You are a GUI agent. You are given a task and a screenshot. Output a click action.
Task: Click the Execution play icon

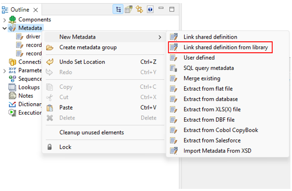(13, 113)
